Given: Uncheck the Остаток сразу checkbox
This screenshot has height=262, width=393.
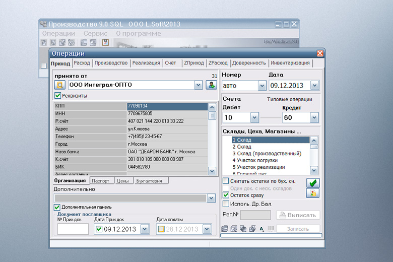Looking at the screenshot, I should (226, 195).
